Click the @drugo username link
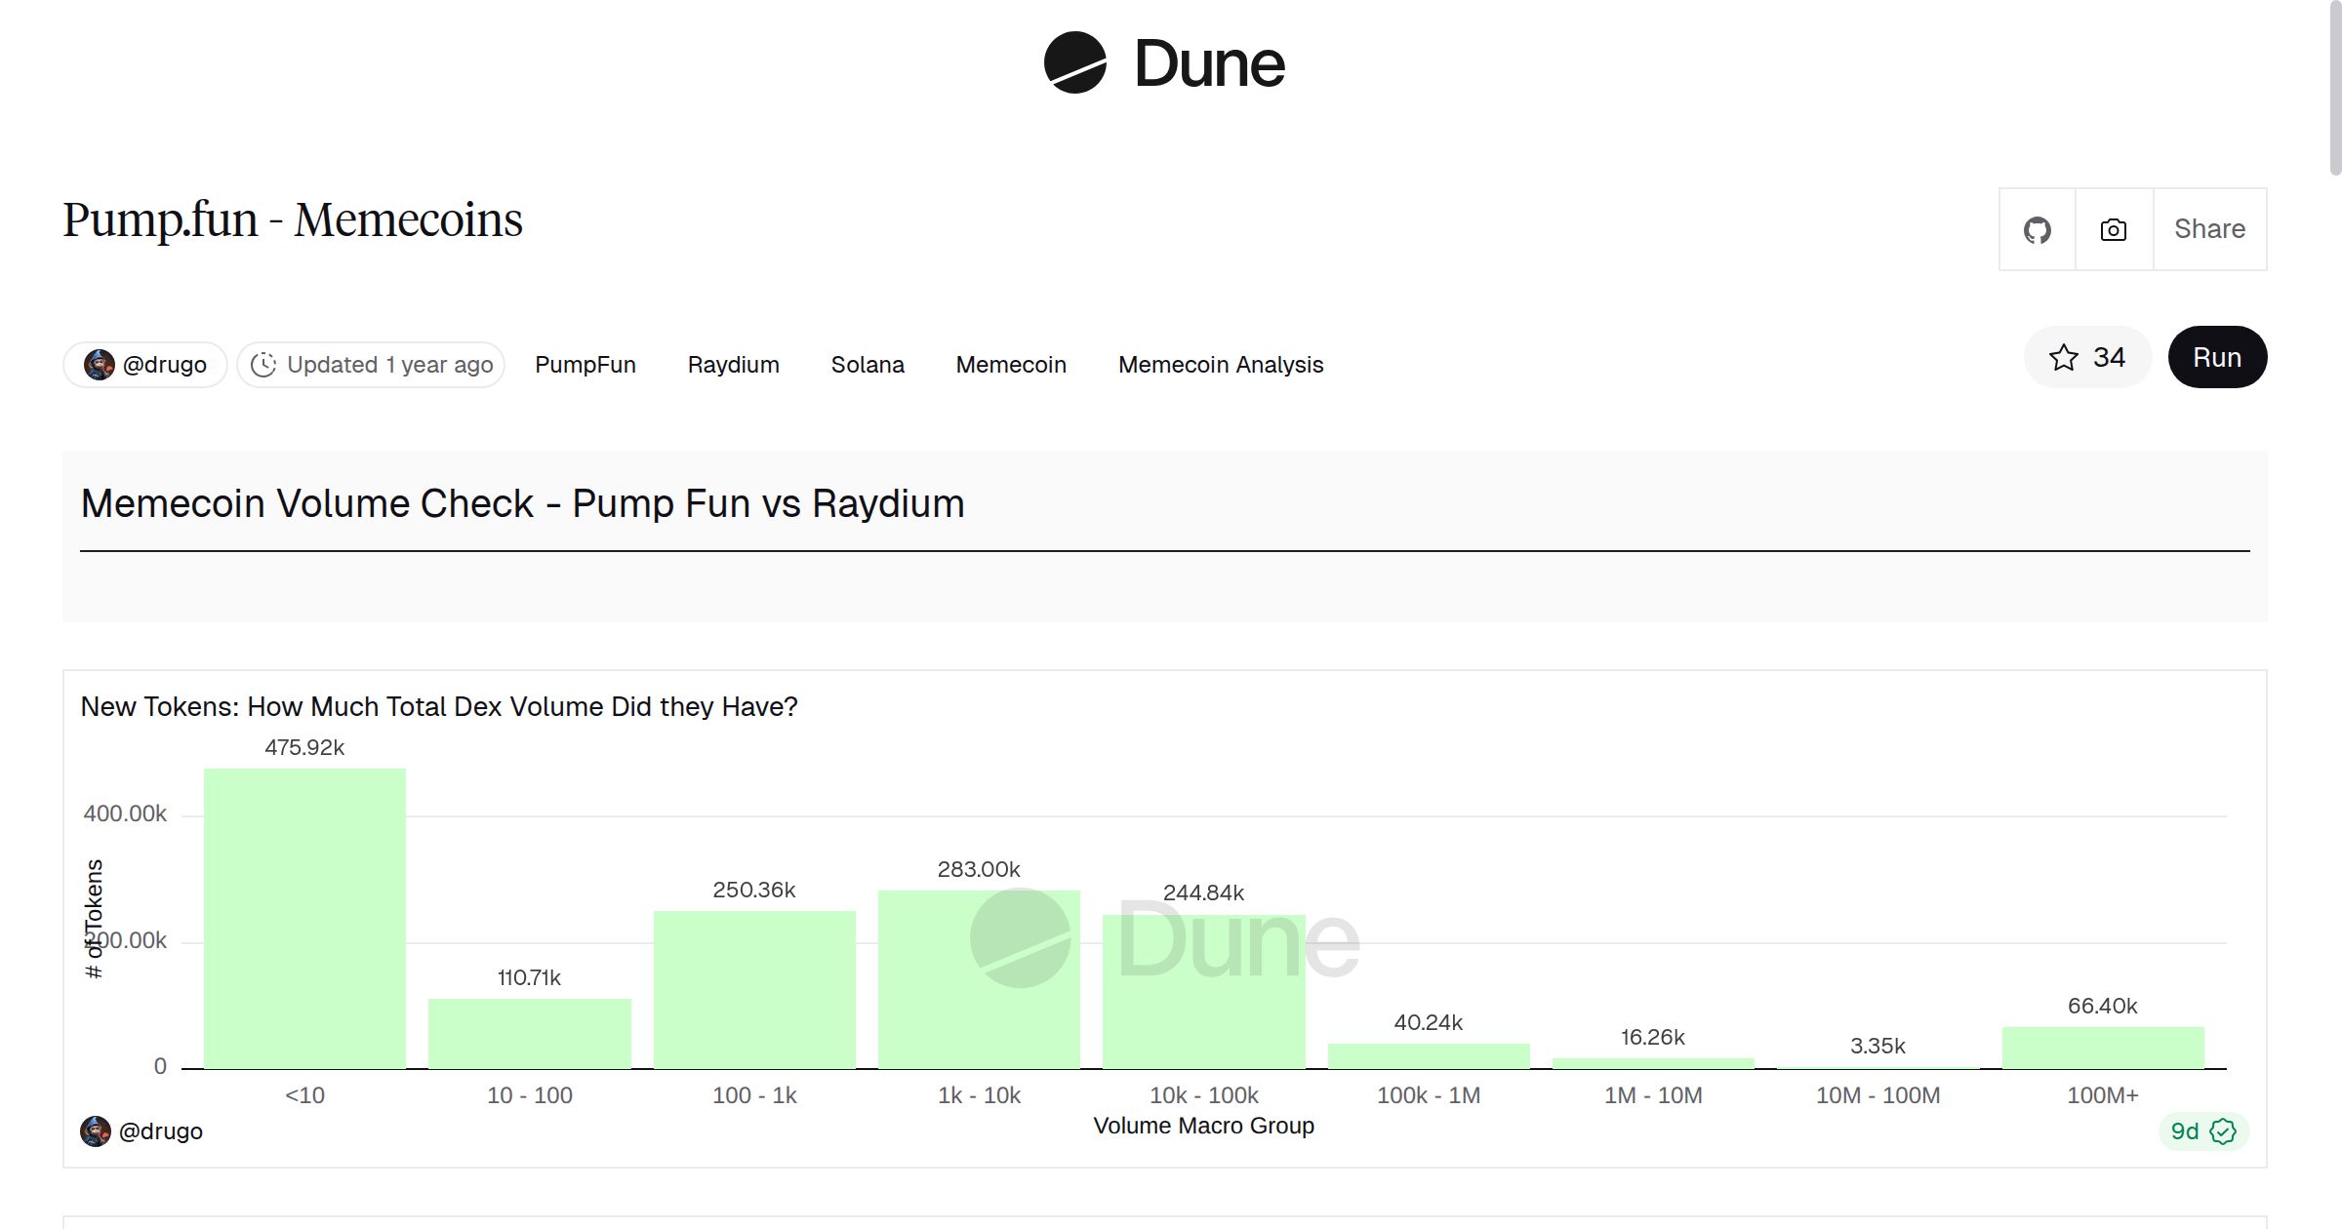The width and height of the screenshot is (2342, 1229). [x=164, y=364]
